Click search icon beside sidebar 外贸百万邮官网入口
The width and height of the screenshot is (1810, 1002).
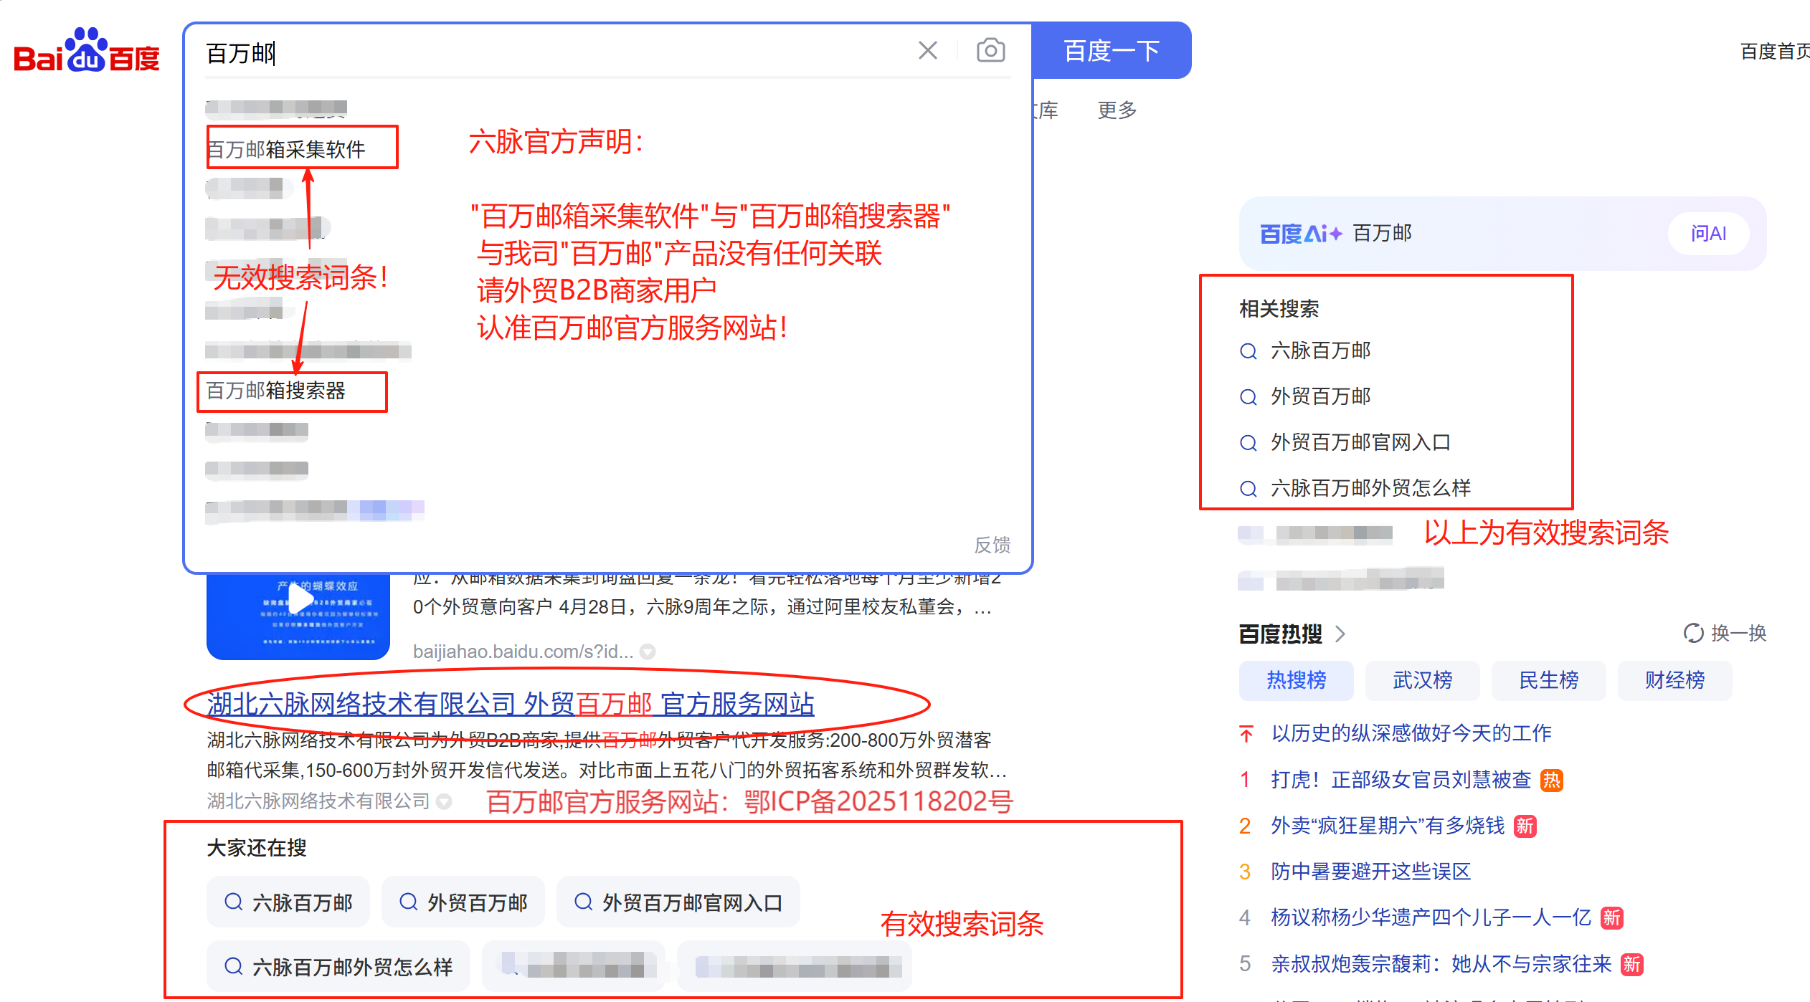1248,443
